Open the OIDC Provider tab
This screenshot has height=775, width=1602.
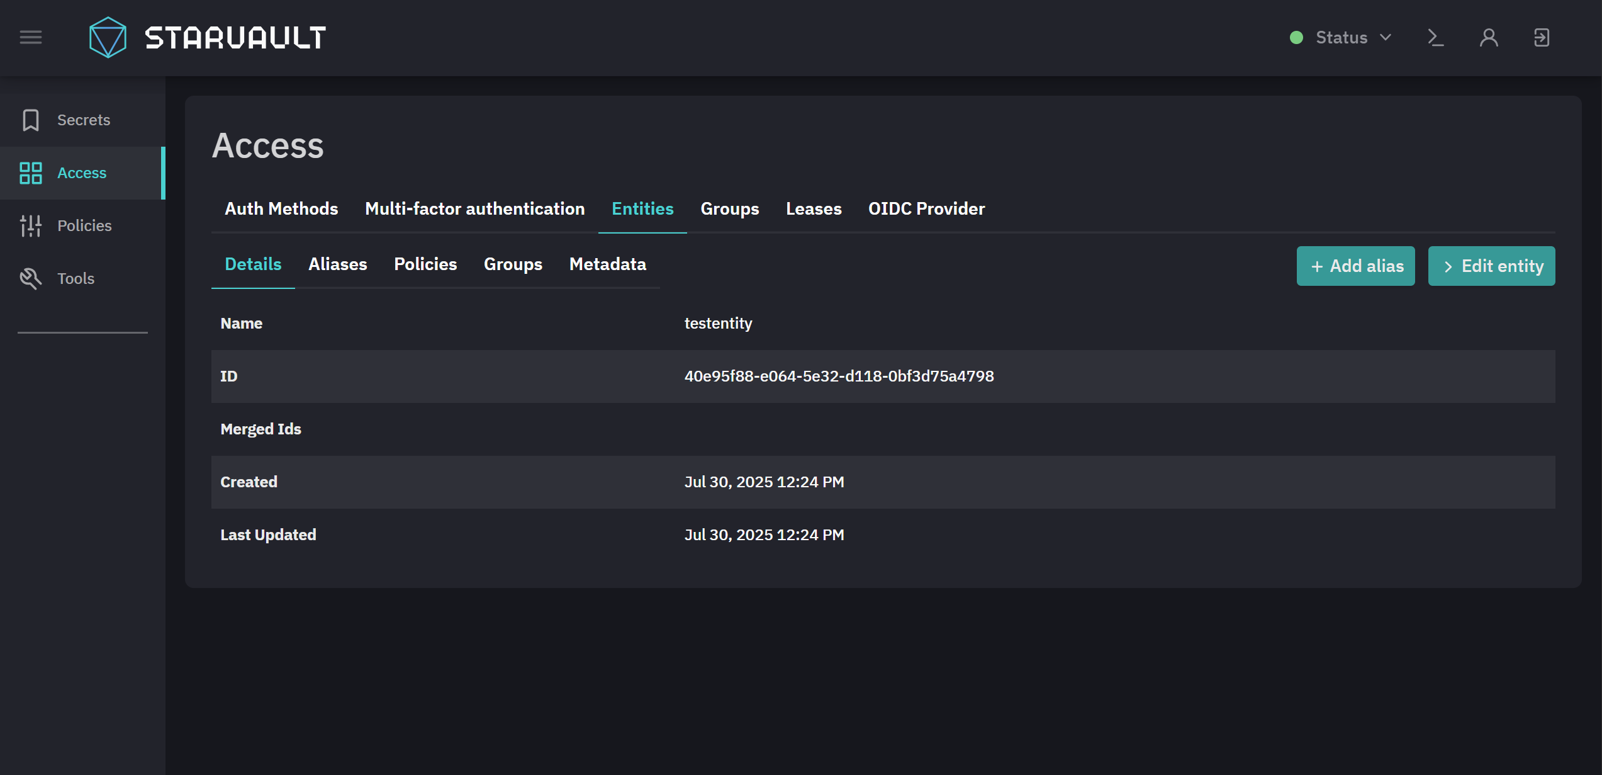click(x=926, y=209)
